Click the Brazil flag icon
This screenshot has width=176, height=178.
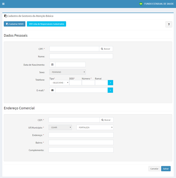point(141,4)
